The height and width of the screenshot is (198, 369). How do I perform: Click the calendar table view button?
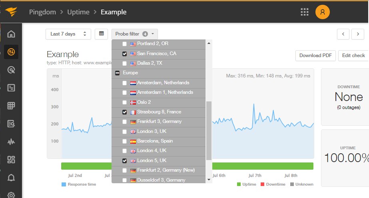(102, 34)
